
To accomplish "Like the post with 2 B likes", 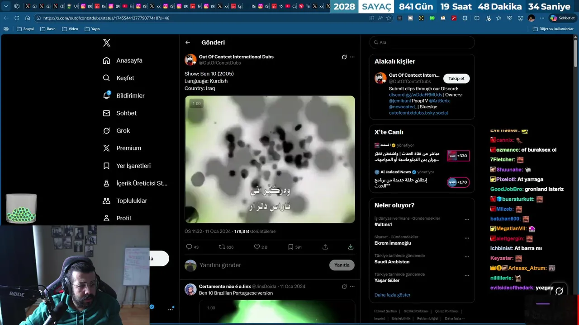I will [261, 247].
